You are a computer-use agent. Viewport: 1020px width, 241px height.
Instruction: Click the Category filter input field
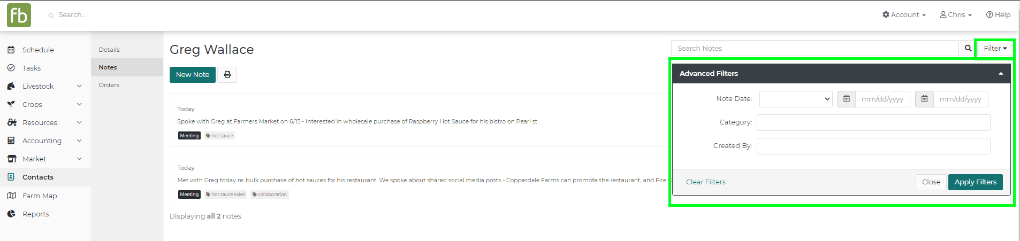pos(873,122)
